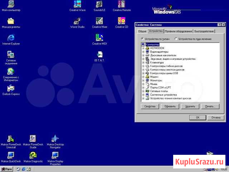Select the Порты COM и LPT category

(160, 87)
